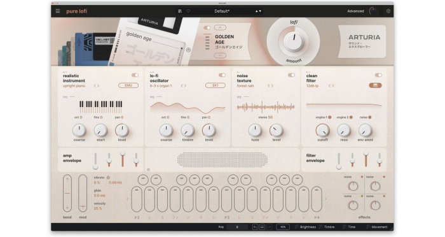Click the EMU button

click(128, 85)
